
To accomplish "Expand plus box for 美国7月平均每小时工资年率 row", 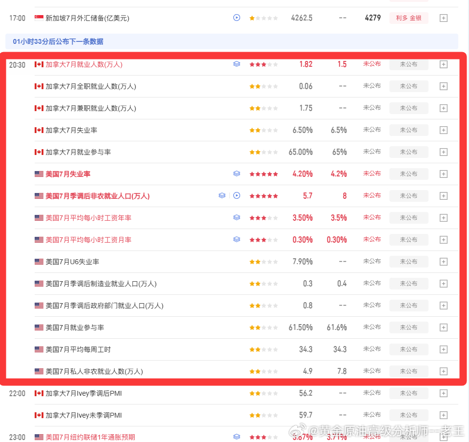I will (x=444, y=218).
